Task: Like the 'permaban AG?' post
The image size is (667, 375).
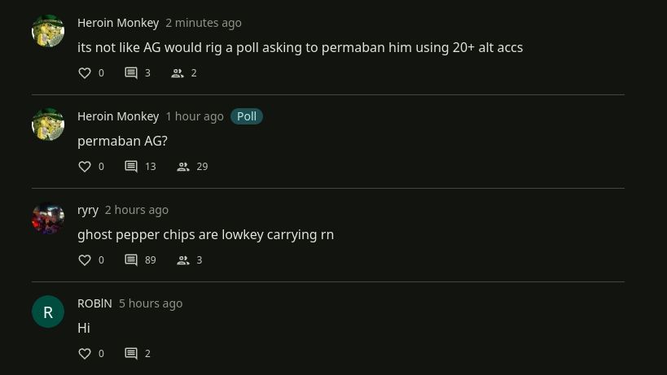Action: [85, 167]
